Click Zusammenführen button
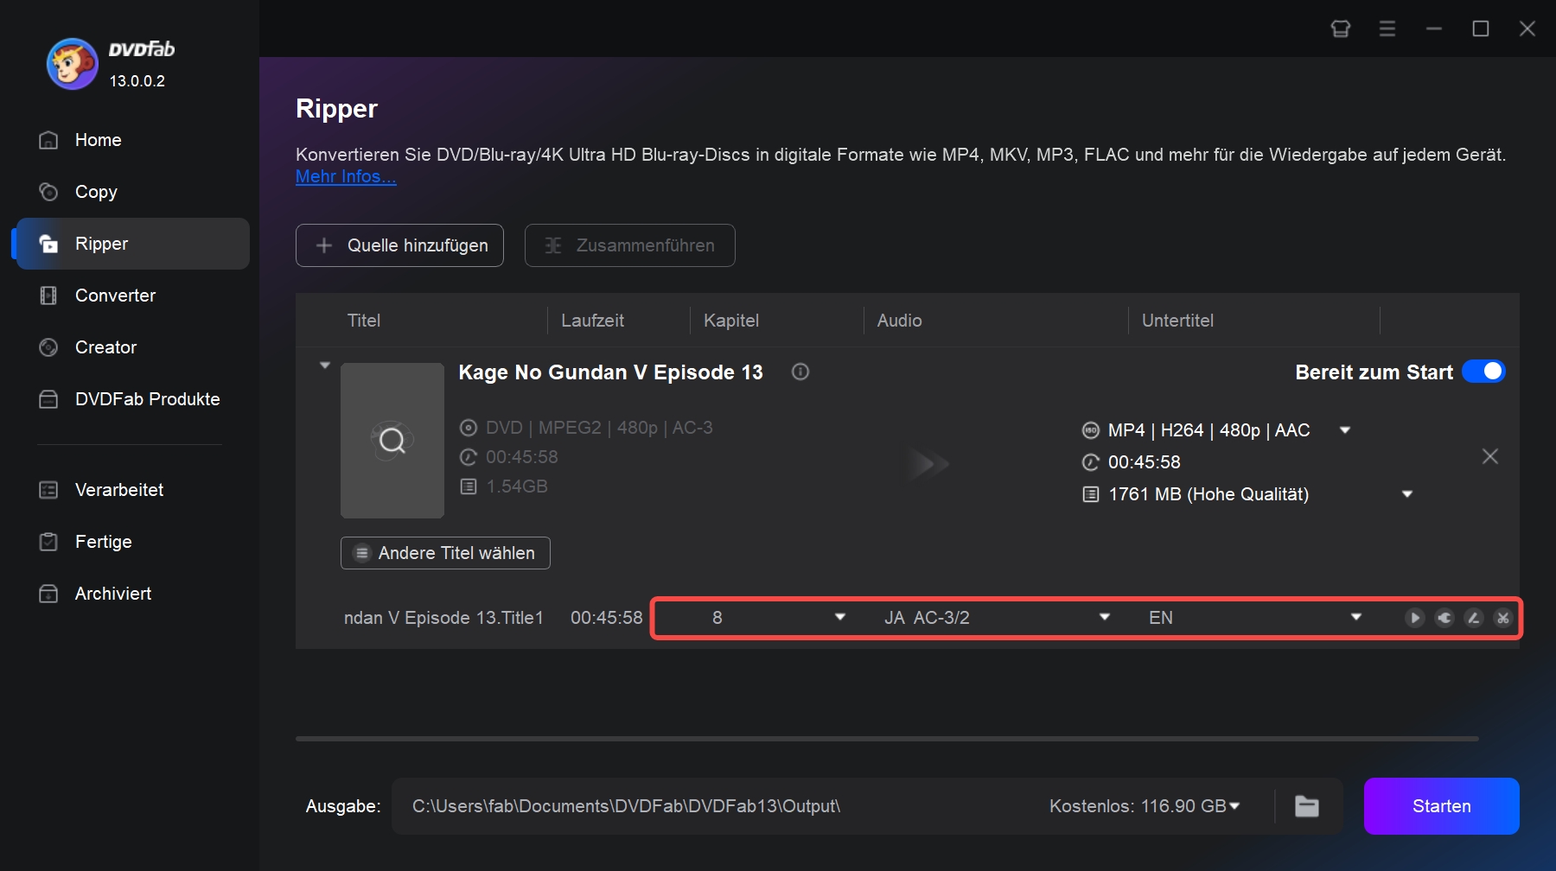 (630, 245)
